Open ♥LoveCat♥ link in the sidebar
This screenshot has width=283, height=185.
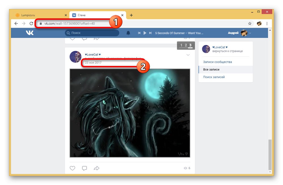220,47
